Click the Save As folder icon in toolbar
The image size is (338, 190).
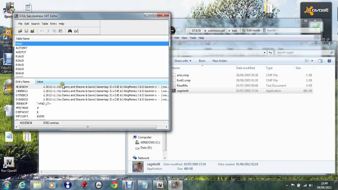point(32,31)
